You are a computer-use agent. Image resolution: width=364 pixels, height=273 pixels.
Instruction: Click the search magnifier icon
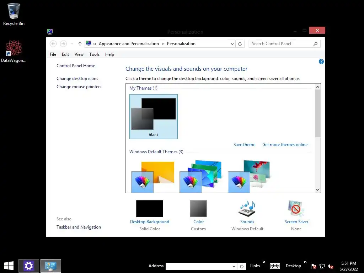316,44
